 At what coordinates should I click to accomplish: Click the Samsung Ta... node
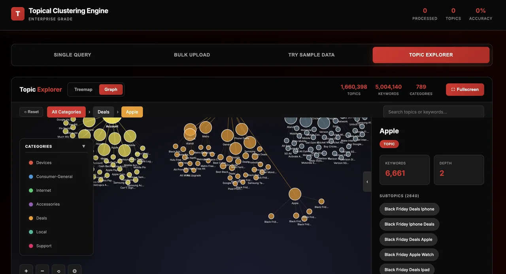[256, 178]
